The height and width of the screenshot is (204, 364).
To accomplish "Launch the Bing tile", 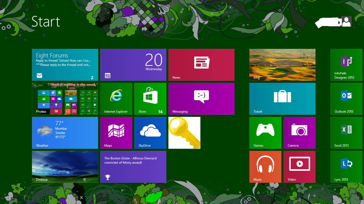I will (282, 65).
